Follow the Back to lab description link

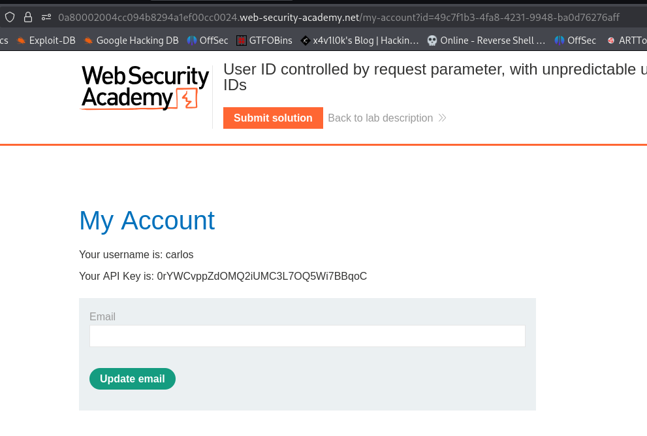coord(380,118)
